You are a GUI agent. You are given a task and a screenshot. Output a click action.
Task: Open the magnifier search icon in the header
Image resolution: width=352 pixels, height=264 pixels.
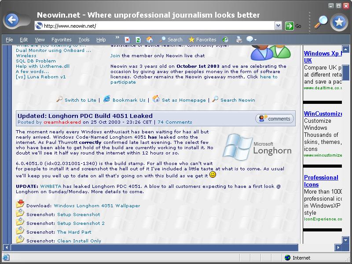point(320,22)
